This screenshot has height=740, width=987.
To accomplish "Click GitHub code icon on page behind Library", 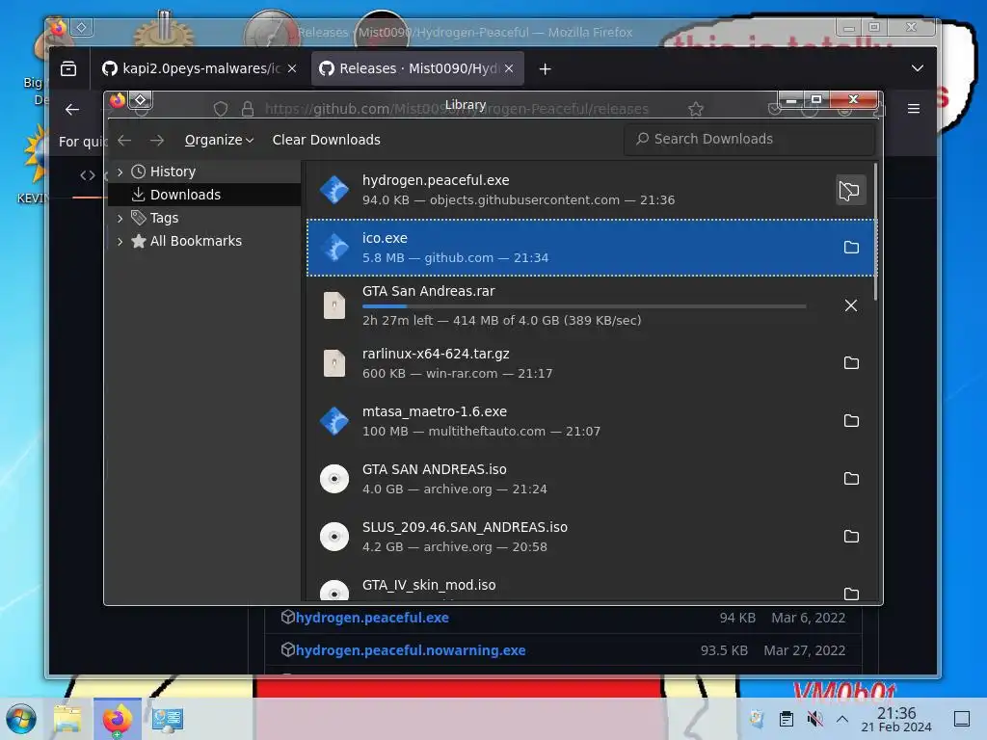I will pyautogui.click(x=88, y=175).
